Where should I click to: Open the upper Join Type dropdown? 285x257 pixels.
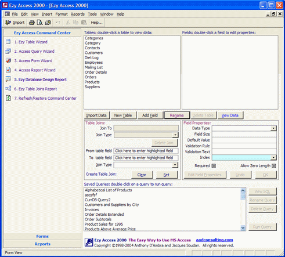[x=175, y=135]
